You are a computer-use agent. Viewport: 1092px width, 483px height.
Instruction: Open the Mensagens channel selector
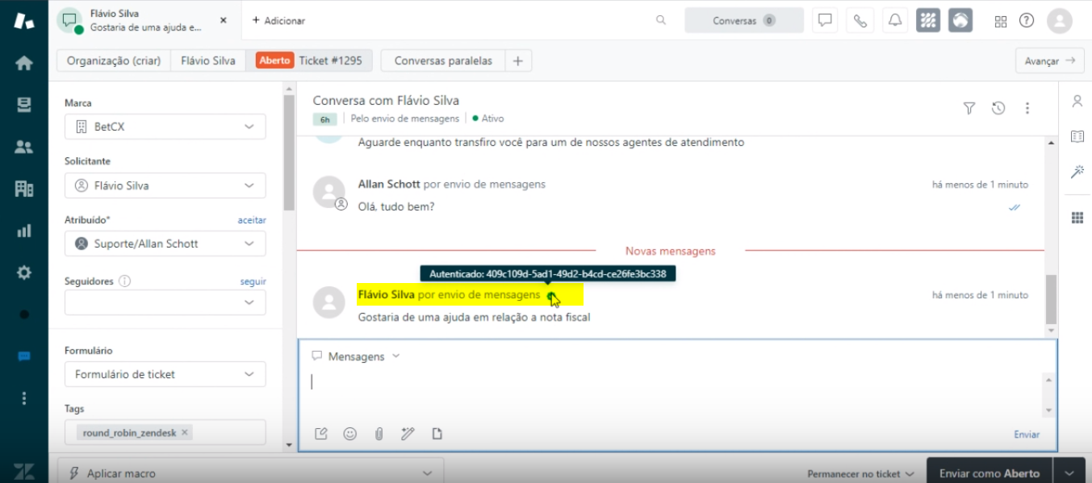click(x=356, y=356)
